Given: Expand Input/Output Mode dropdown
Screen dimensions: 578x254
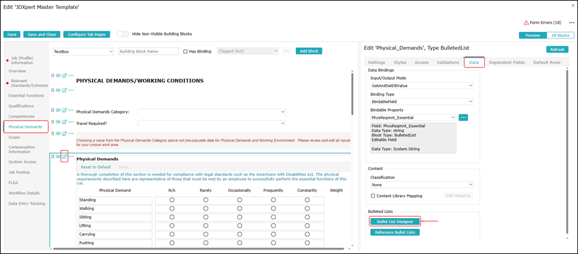Looking at the screenshot, I should 422,86.
